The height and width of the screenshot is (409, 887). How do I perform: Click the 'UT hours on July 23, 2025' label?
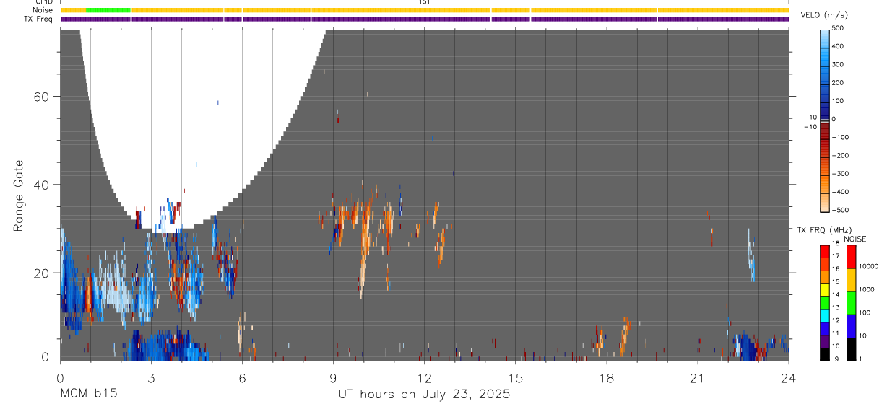(x=424, y=394)
